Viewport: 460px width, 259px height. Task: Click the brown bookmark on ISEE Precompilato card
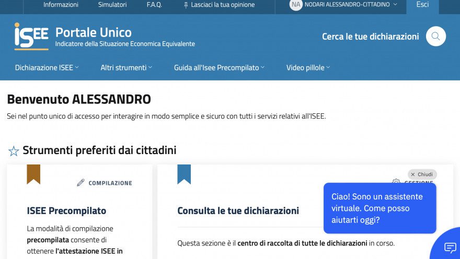click(x=33, y=174)
